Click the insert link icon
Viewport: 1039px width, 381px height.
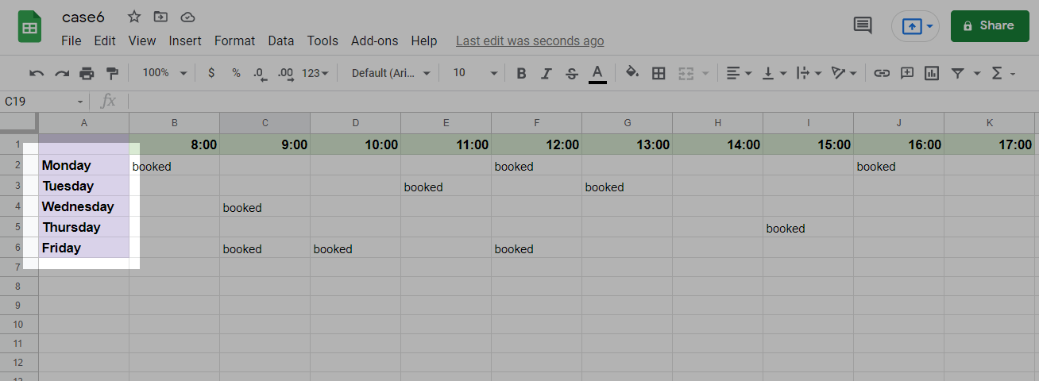point(882,73)
